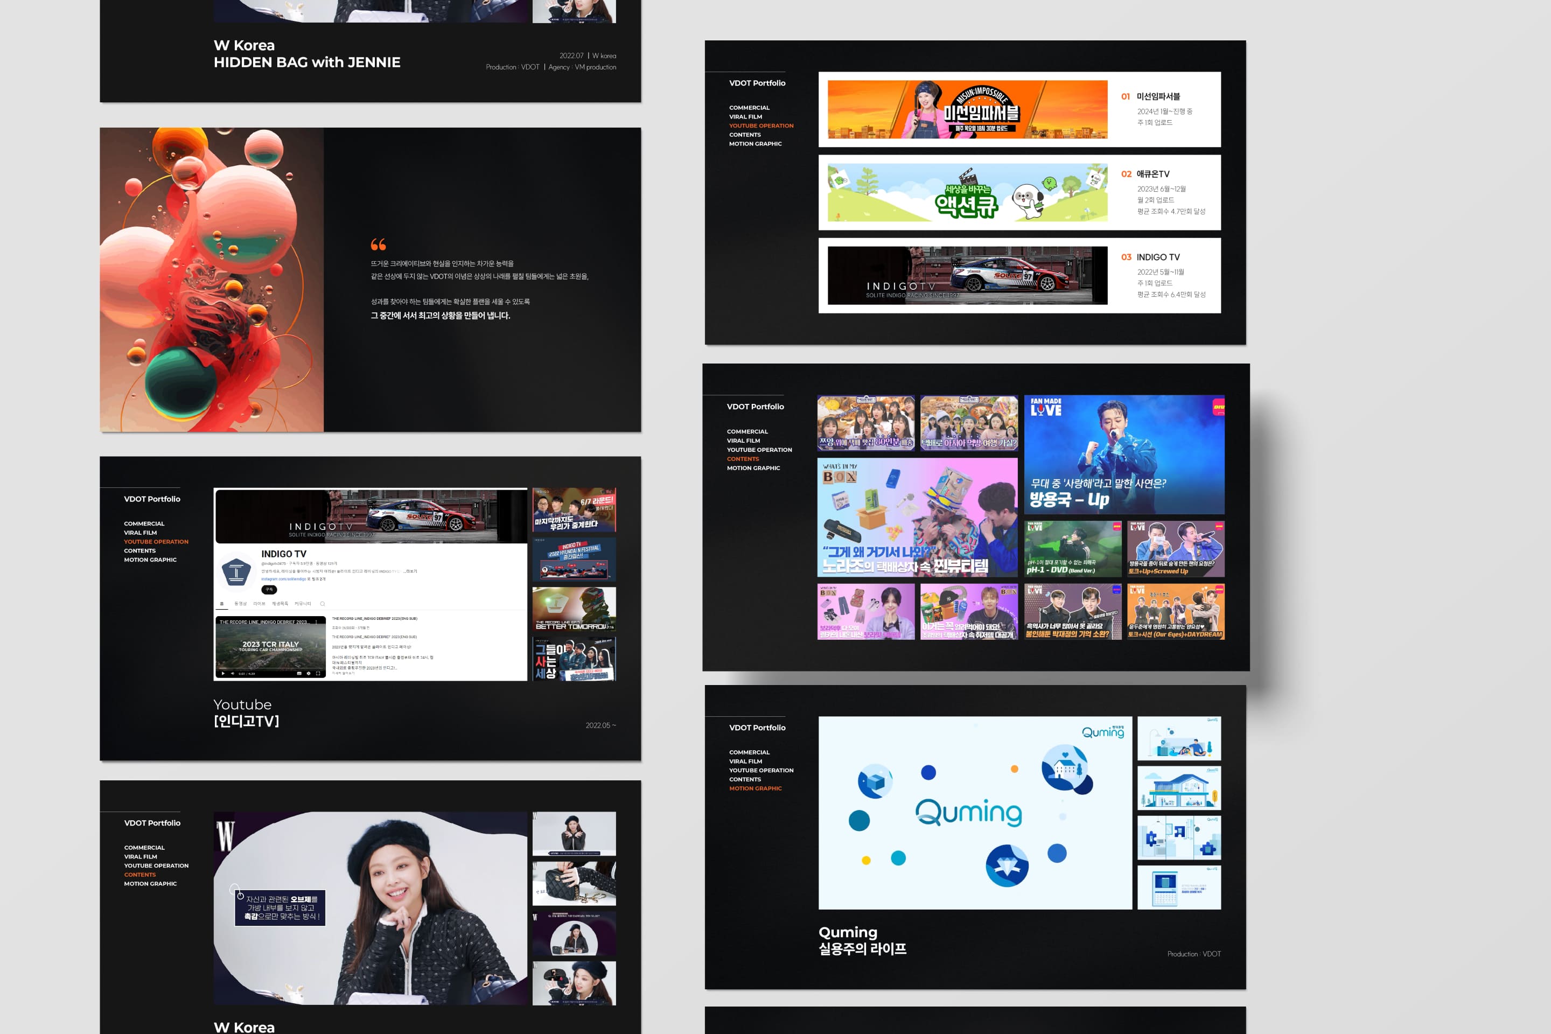Open the 커뮤니티 tab on channel page
Image resolution: width=1551 pixels, height=1034 pixels.
tap(303, 603)
